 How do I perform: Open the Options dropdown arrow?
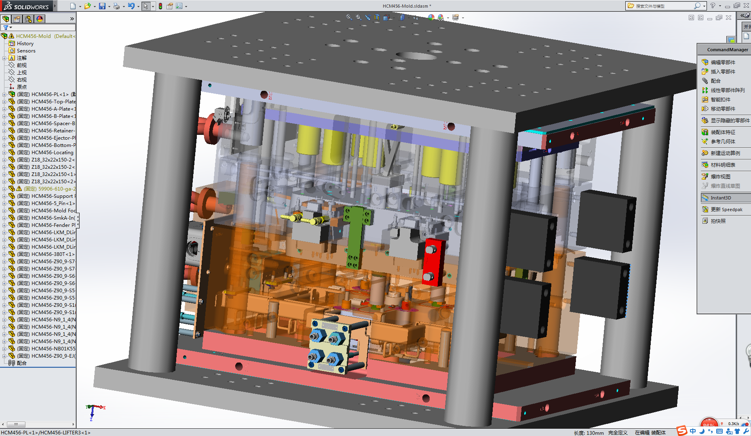[x=186, y=6]
